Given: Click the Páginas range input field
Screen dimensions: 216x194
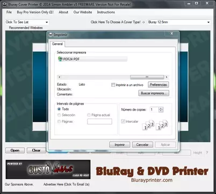Looking at the screenshot, I should (99, 121).
